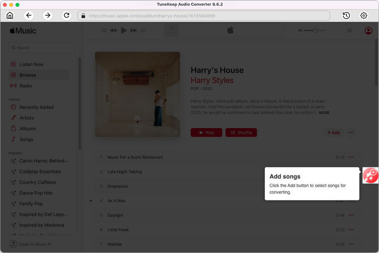Click the page vertical scrollbar

tap(376, 62)
